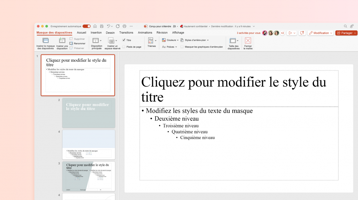The height and width of the screenshot is (200, 358).
Task: Open Taille des diapositives dropdown arrow
Action: point(238,41)
